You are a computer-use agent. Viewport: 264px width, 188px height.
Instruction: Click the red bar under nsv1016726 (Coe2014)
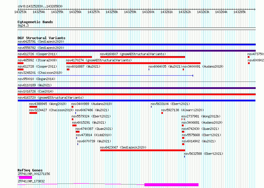coord(136,94)
